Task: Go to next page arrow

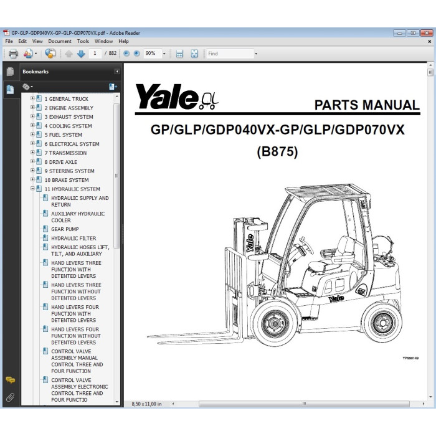Action: pos(81,54)
